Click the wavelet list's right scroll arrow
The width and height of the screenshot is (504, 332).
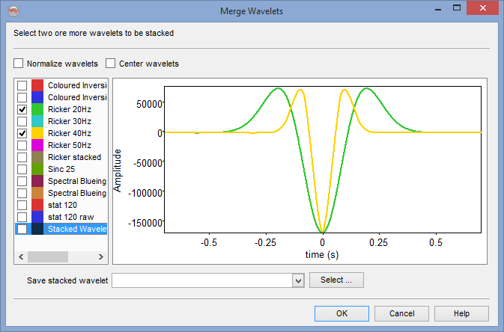pos(103,256)
